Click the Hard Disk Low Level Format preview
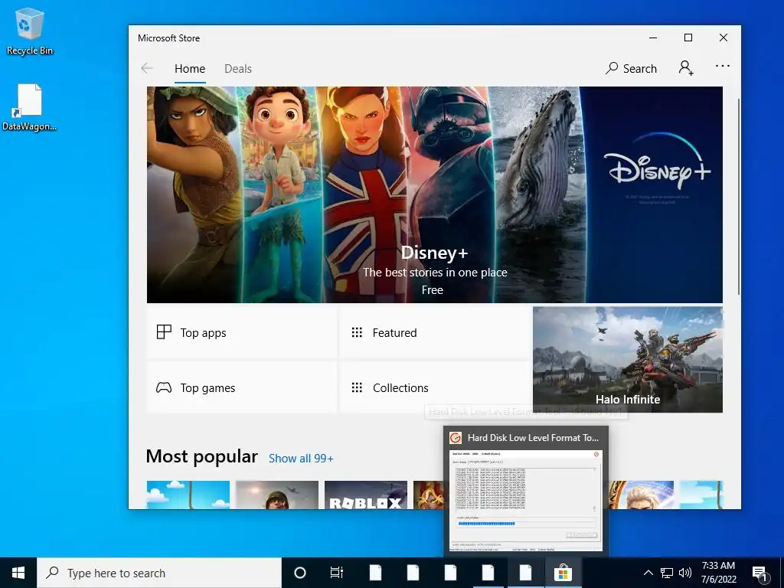 pyautogui.click(x=525, y=491)
